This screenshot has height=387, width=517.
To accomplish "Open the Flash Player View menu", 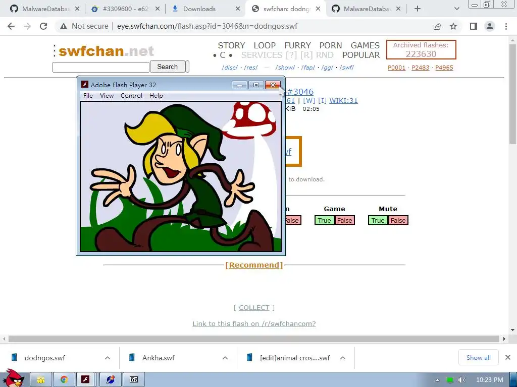I will pyautogui.click(x=107, y=95).
